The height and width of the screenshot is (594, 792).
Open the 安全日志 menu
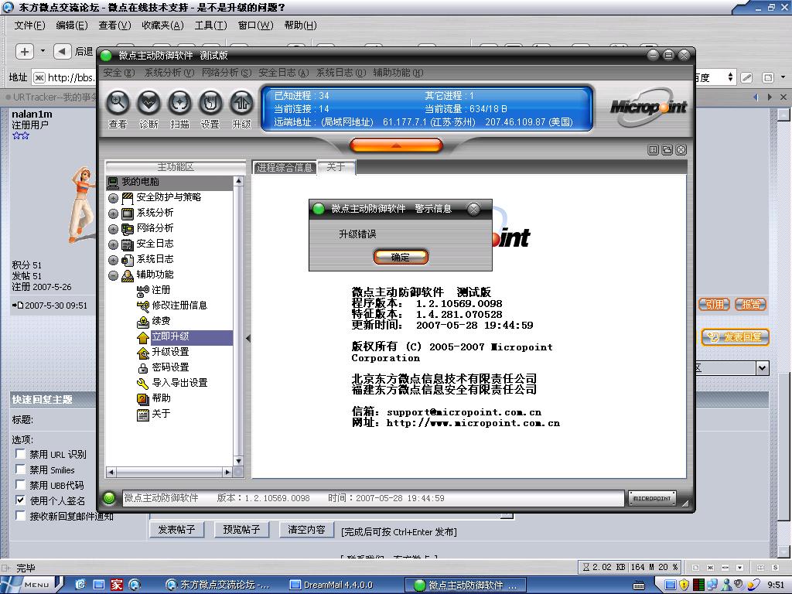(283, 73)
